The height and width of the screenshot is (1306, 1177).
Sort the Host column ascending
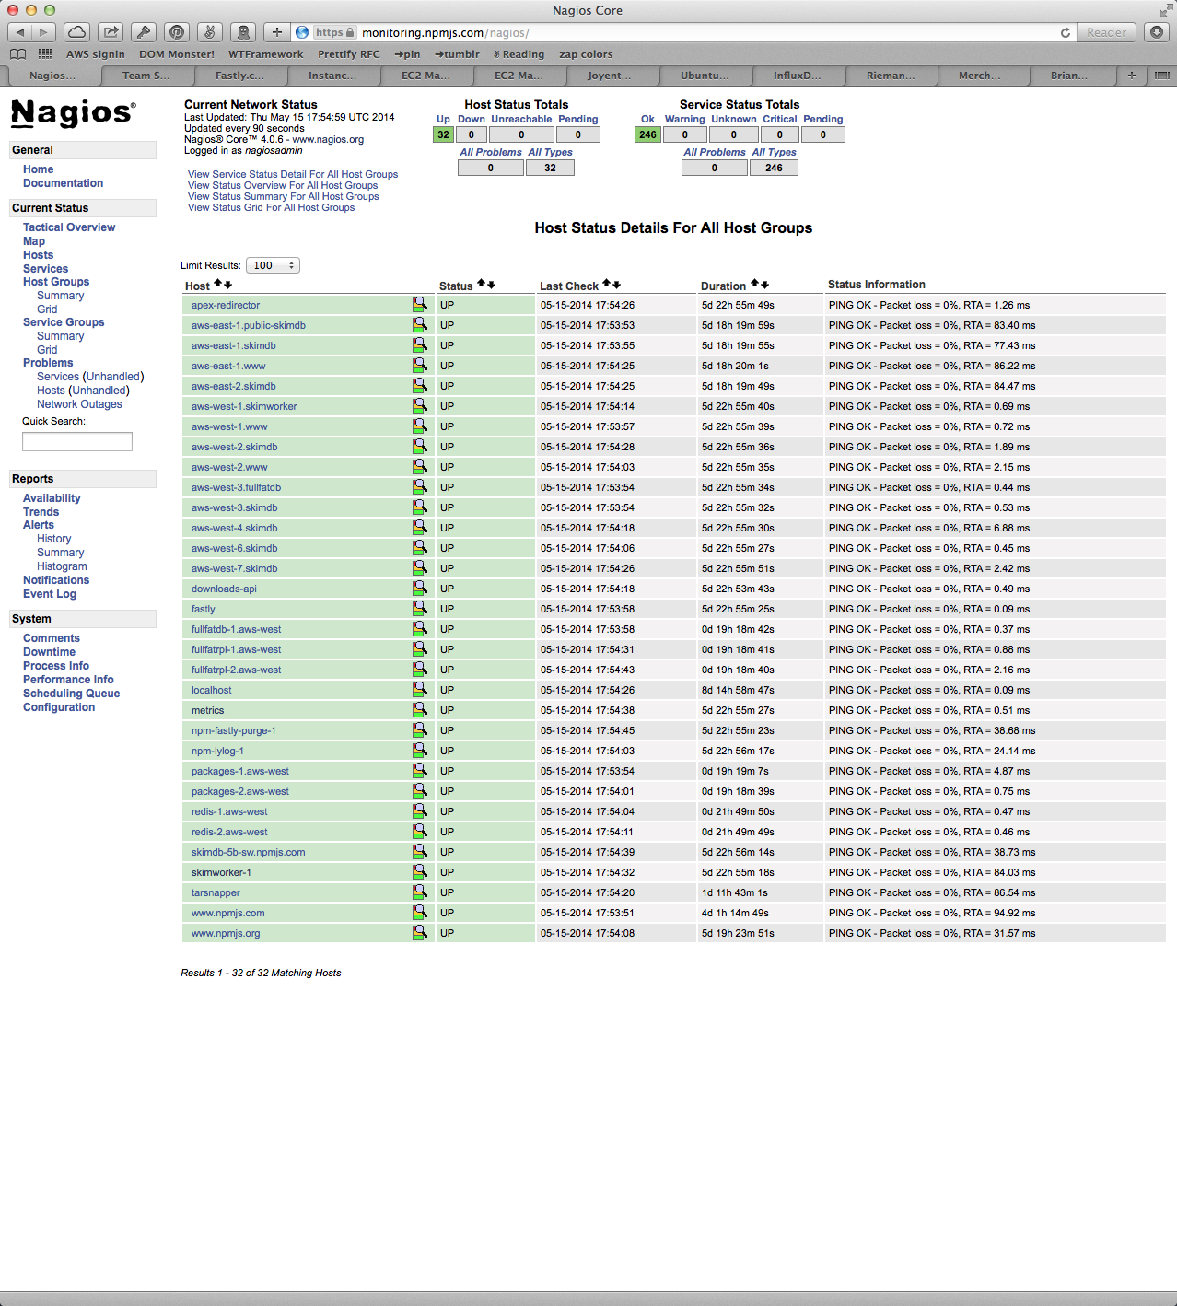coord(217,282)
